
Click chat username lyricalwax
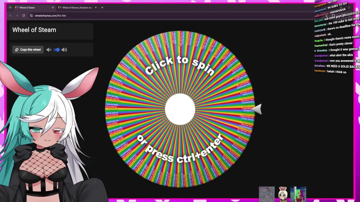[x=319, y=66]
